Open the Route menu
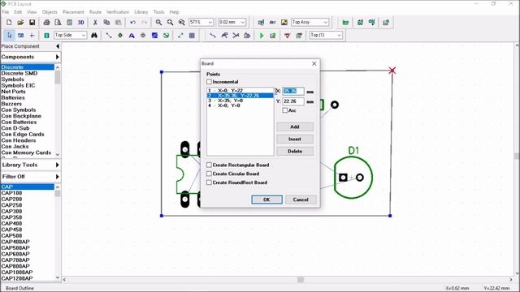520x292 pixels. 95,12
